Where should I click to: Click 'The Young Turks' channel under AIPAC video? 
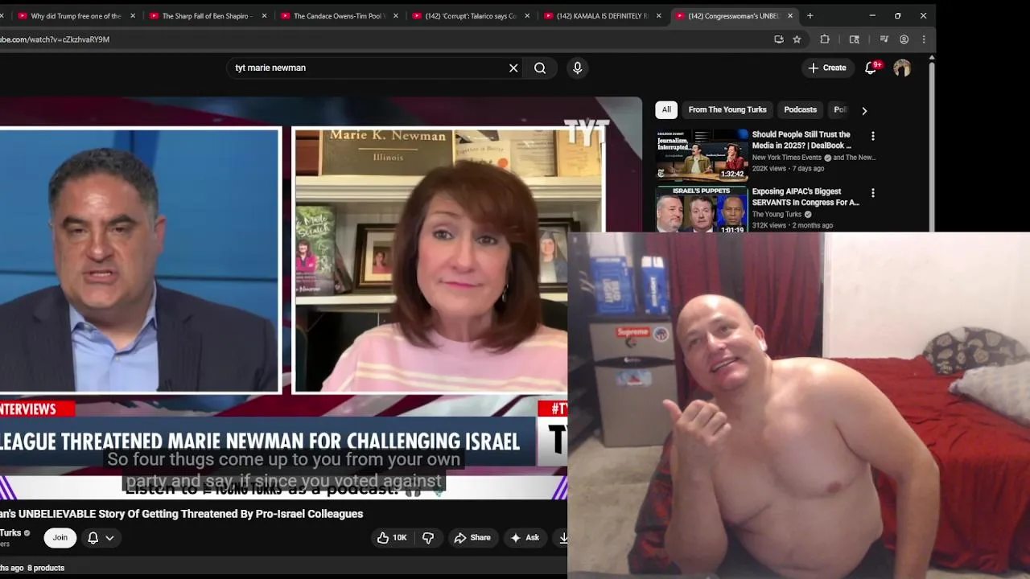click(777, 215)
